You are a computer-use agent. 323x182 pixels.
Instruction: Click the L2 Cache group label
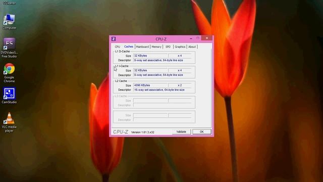[x=121, y=81]
